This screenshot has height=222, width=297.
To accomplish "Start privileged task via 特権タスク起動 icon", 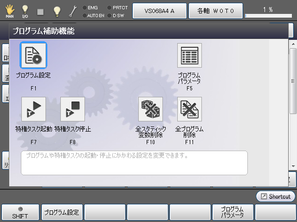I will coord(33,109).
